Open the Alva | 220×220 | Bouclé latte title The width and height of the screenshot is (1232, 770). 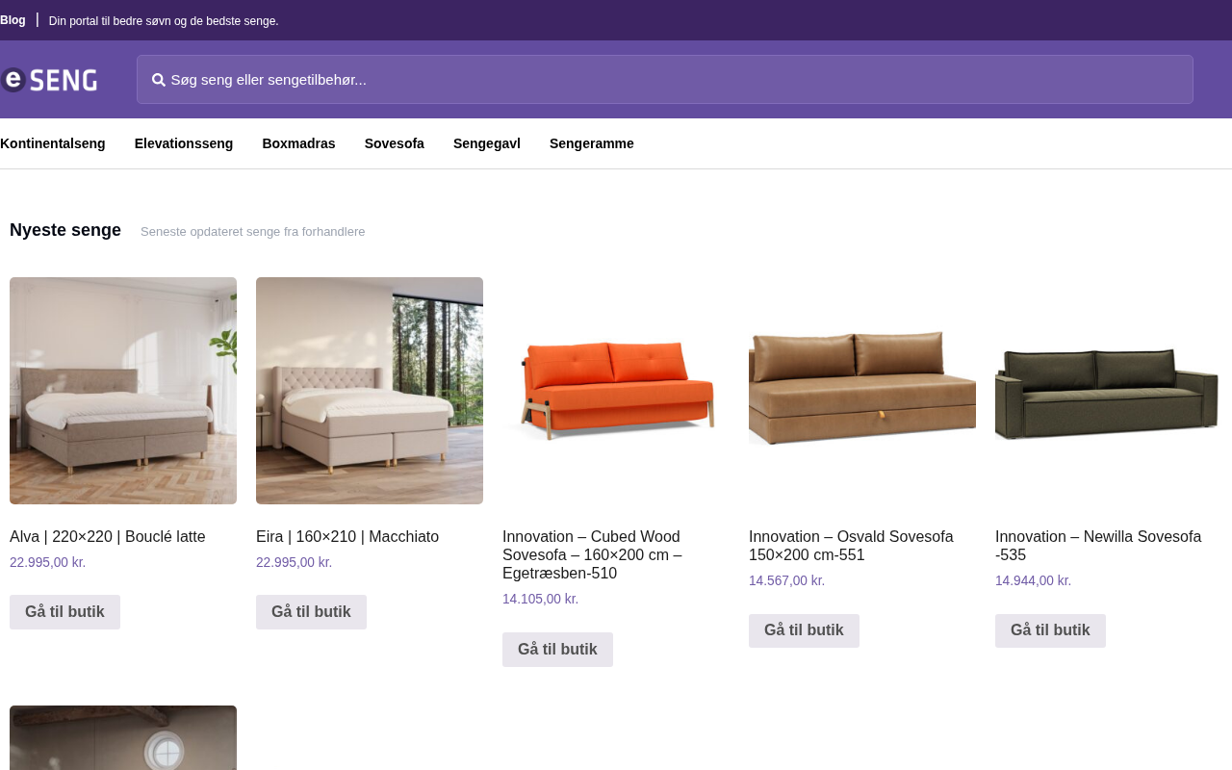point(108,537)
